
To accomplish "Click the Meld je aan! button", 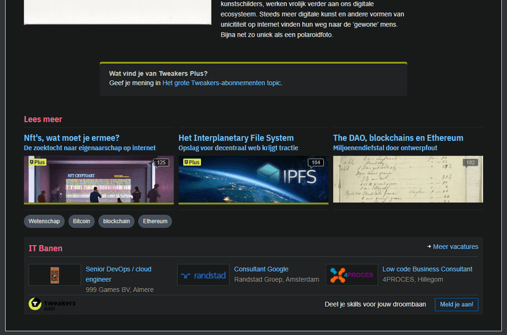I will tap(456, 305).
